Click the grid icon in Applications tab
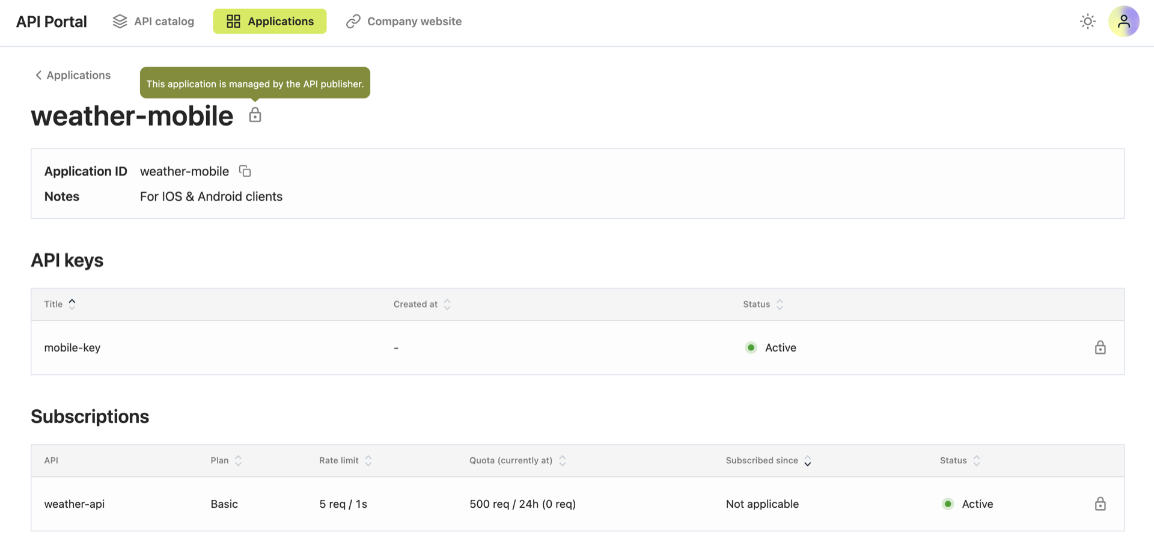The width and height of the screenshot is (1154, 548). coord(233,22)
